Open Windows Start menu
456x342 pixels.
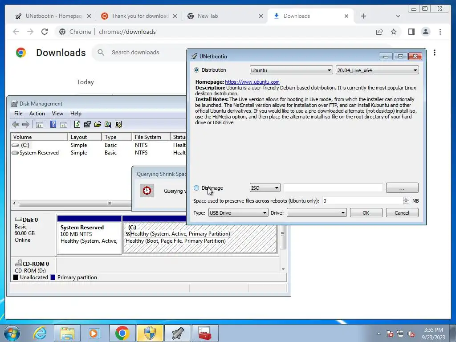tap(12, 333)
